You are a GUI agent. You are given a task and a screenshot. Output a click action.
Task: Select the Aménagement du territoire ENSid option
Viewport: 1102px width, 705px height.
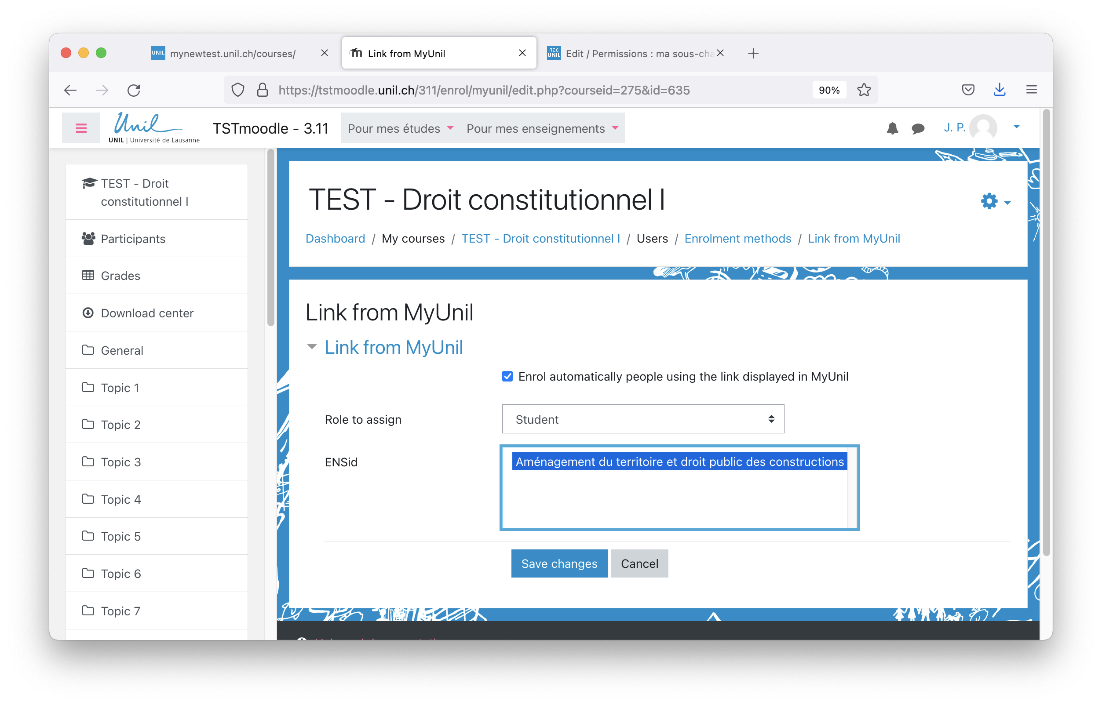tap(679, 462)
